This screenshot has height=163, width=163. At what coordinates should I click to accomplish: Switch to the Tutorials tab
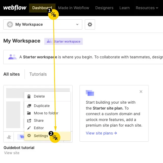38,74
